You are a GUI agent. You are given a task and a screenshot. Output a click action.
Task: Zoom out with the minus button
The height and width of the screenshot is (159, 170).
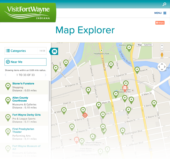point(162,48)
